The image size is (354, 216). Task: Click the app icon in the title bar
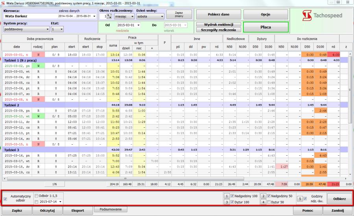click(3, 3)
